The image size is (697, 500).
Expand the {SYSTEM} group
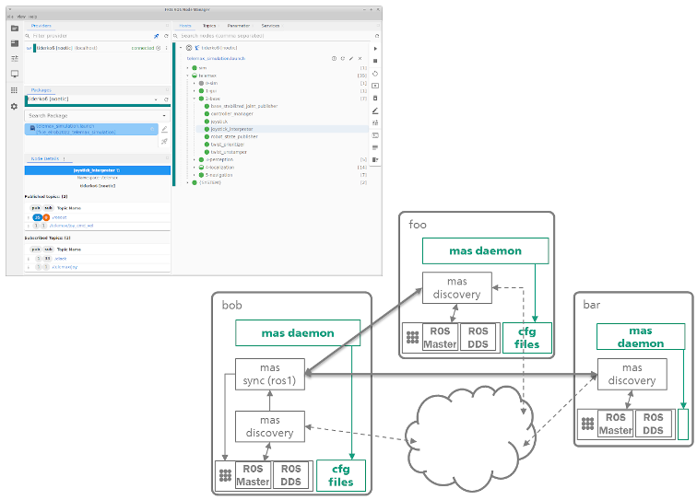(x=187, y=182)
